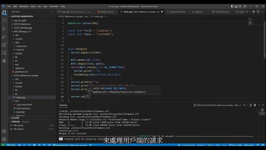Open the new terminal launch profile dropdown
This screenshot has width=266, height=150.
pos(247,105)
